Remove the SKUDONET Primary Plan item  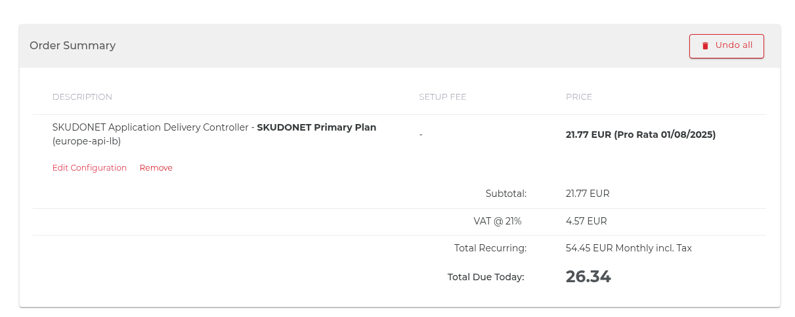tap(156, 168)
